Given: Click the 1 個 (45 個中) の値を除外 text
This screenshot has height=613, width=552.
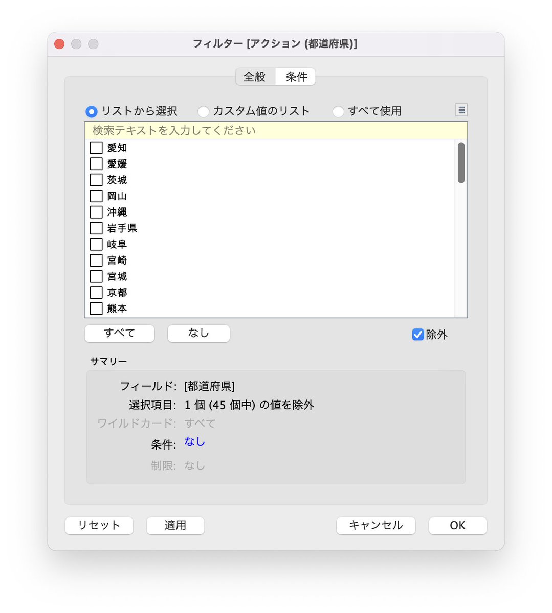Looking at the screenshot, I should 249,405.
